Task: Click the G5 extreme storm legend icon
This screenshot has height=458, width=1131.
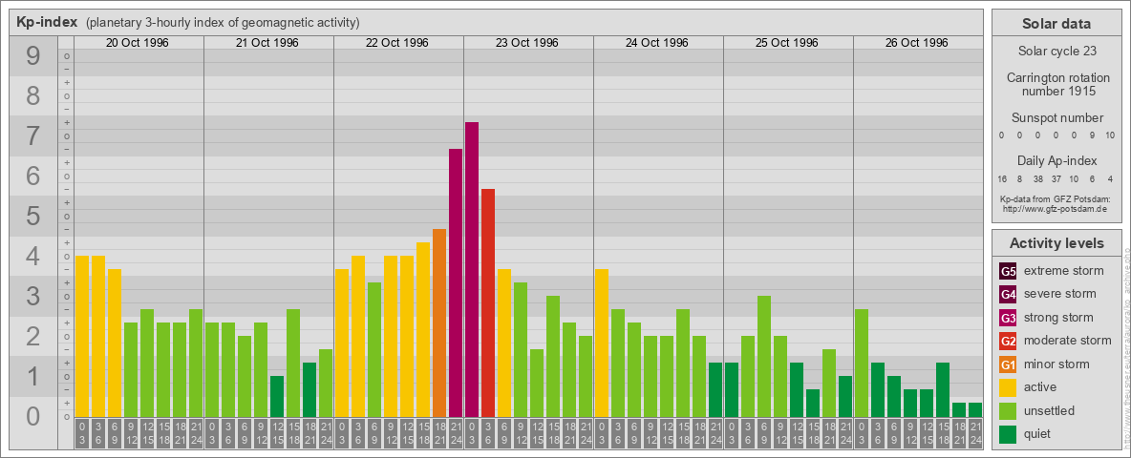Action: [1009, 272]
